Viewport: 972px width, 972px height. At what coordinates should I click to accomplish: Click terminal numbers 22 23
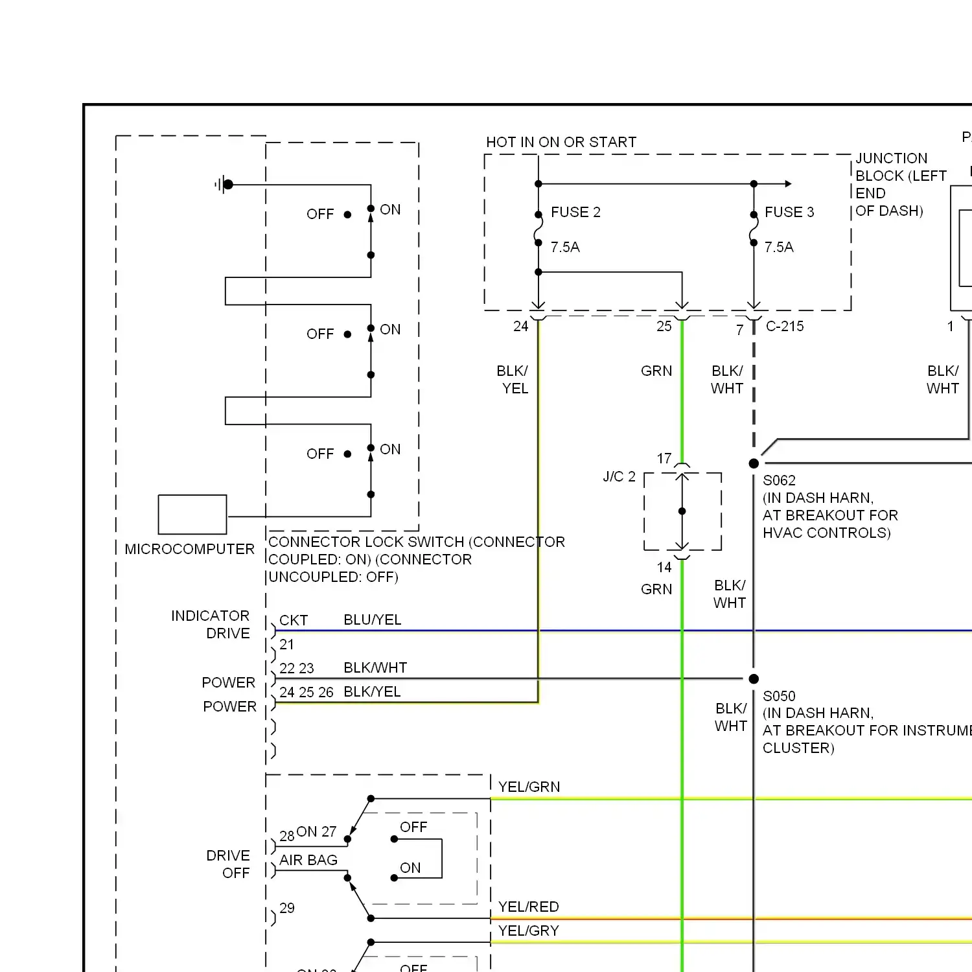point(296,668)
